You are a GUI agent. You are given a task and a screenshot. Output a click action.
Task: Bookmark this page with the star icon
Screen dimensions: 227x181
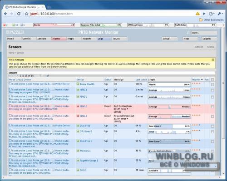click(x=26, y=14)
